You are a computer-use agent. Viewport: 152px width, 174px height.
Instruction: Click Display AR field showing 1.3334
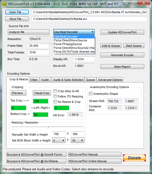tap(84, 59)
